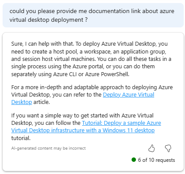Click the 'single process using the Azure portal' line

click(83, 67)
